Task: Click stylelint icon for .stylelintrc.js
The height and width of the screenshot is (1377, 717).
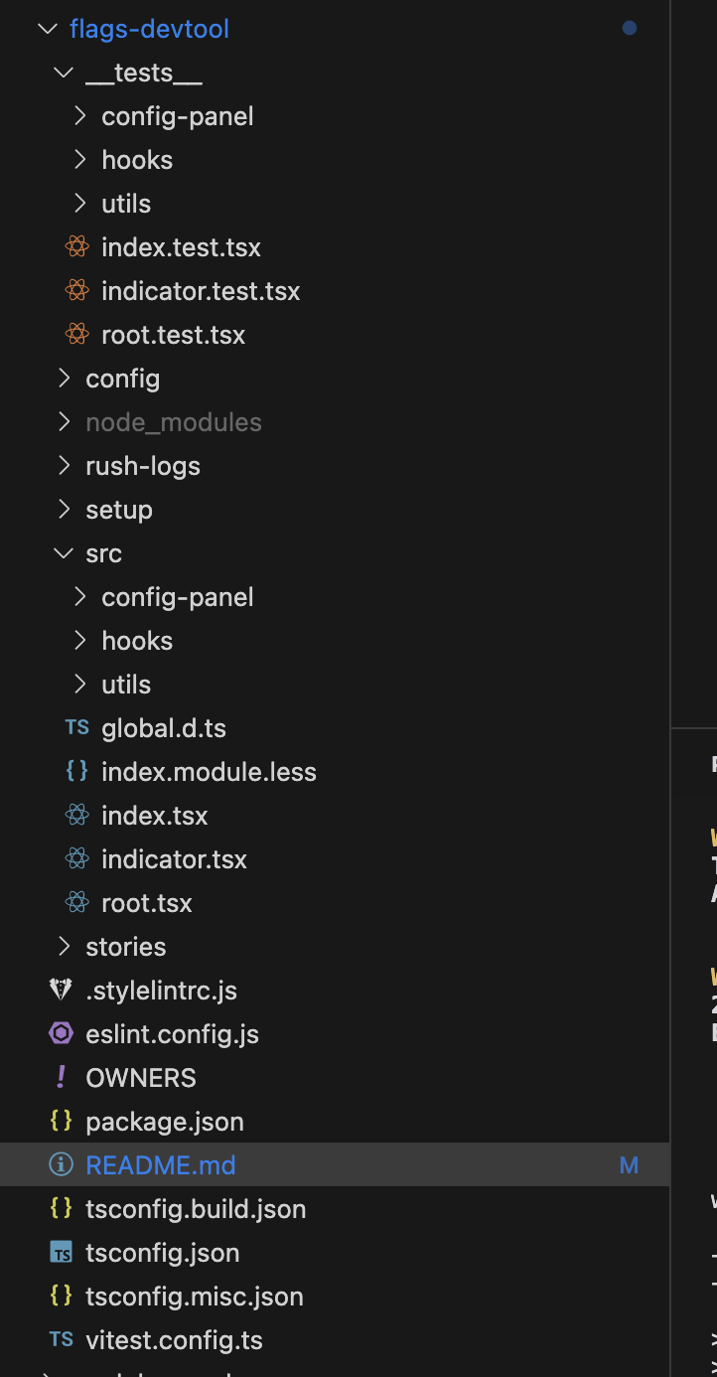Action: [x=61, y=991]
